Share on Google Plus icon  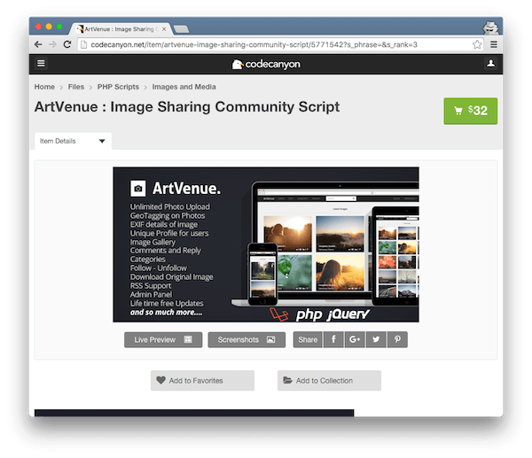(x=355, y=339)
